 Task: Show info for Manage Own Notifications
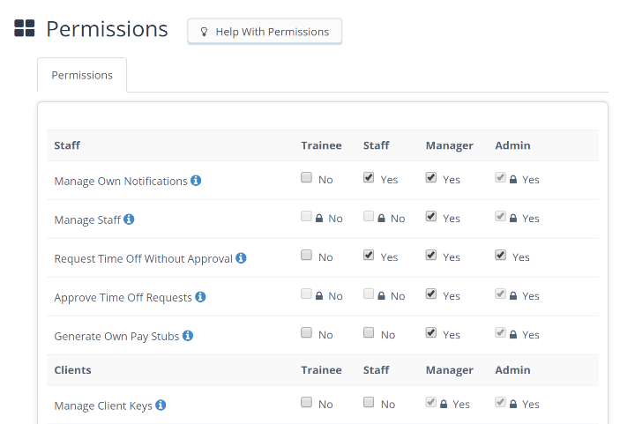(196, 181)
